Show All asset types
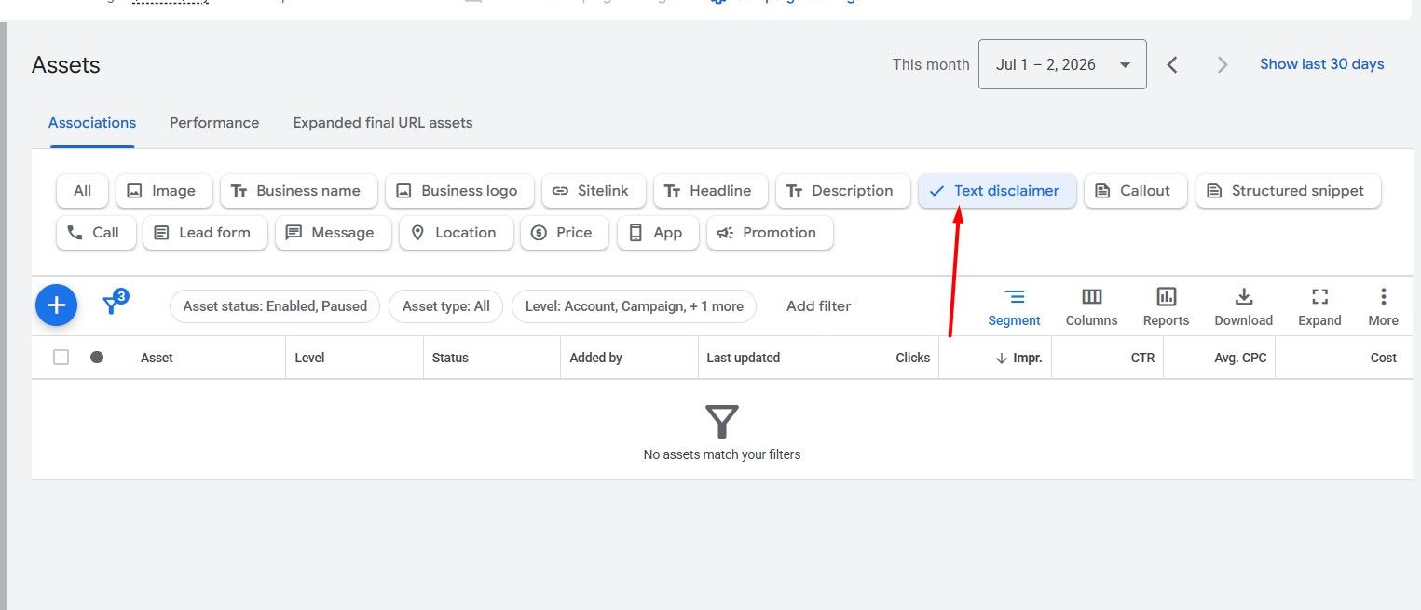The height and width of the screenshot is (610, 1421). click(x=82, y=191)
